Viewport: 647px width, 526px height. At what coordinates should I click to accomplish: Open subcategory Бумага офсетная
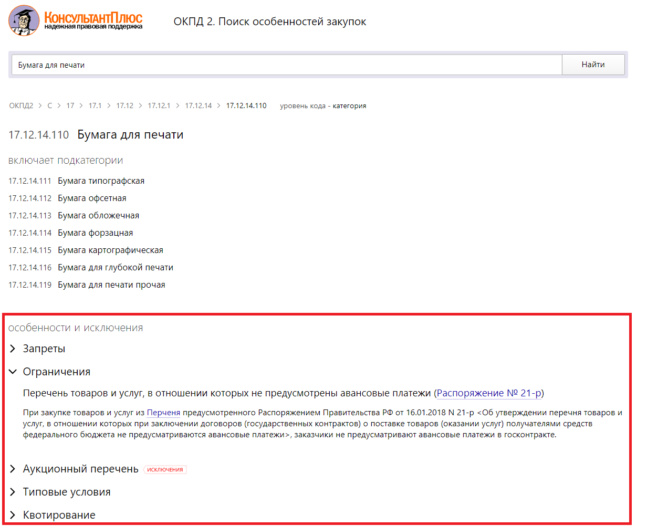click(92, 198)
